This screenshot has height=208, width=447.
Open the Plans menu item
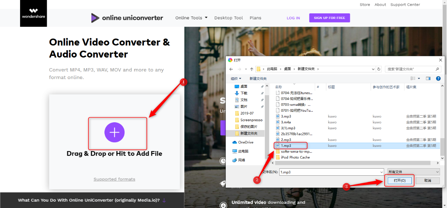[x=255, y=18]
